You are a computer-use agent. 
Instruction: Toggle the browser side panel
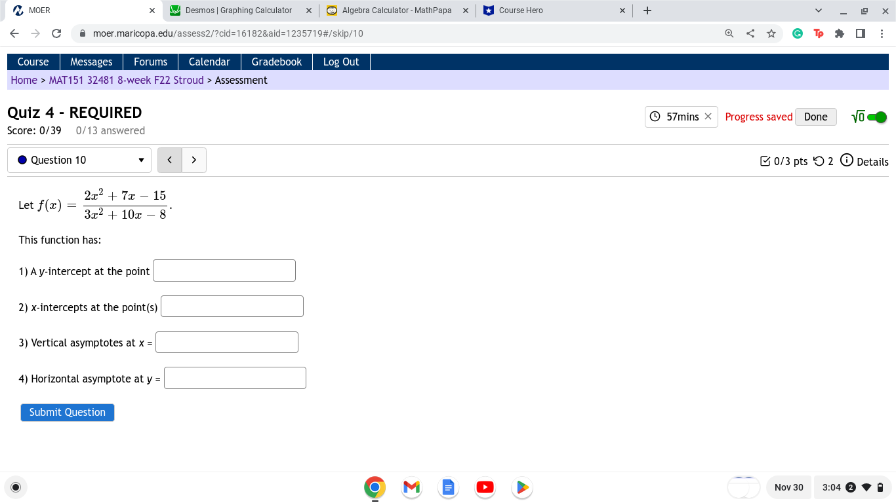(x=861, y=33)
